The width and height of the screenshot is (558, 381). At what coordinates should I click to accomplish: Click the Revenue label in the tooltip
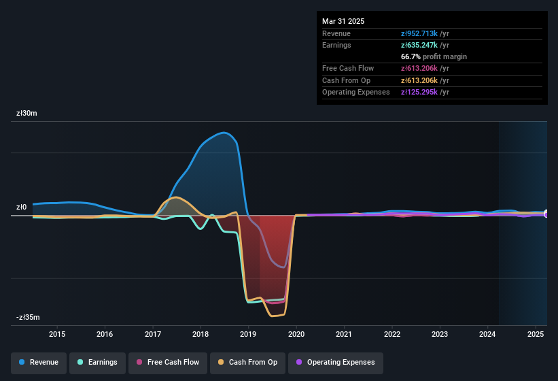(336, 33)
